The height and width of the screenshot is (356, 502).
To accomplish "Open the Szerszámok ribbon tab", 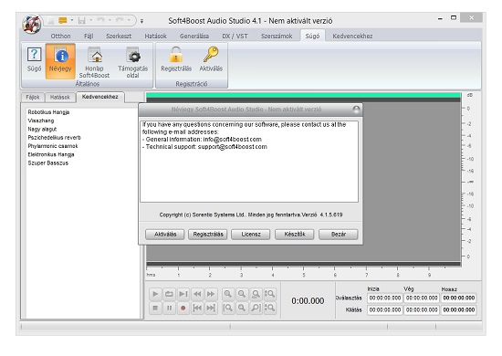I will [x=277, y=37].
